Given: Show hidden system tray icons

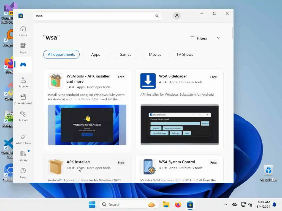Looking at the screenshot, I should pyautogui.click(x=226, y=204).
